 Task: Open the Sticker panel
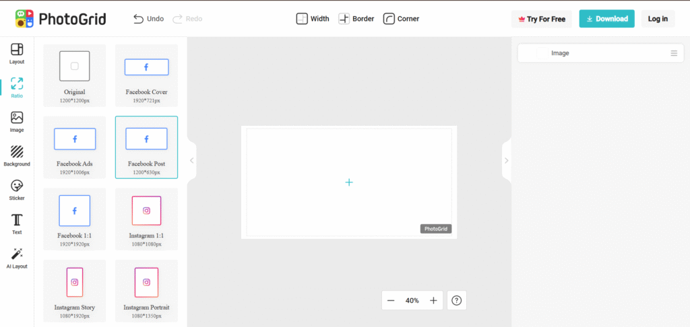17,190
